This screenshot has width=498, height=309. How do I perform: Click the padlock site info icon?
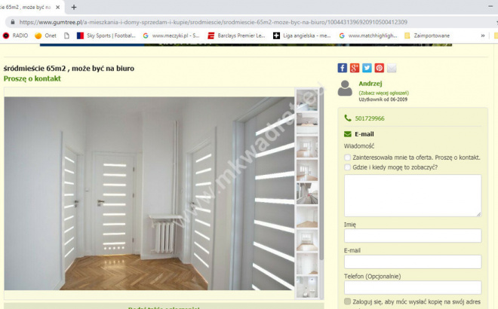pyautogui.click(x=13, y=22)
